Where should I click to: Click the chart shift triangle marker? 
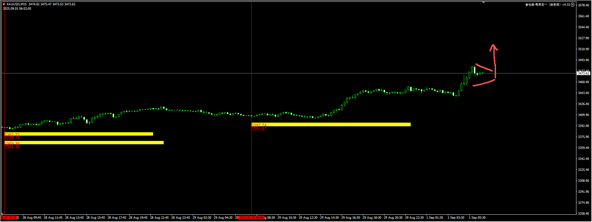click(x=484, y=2)
